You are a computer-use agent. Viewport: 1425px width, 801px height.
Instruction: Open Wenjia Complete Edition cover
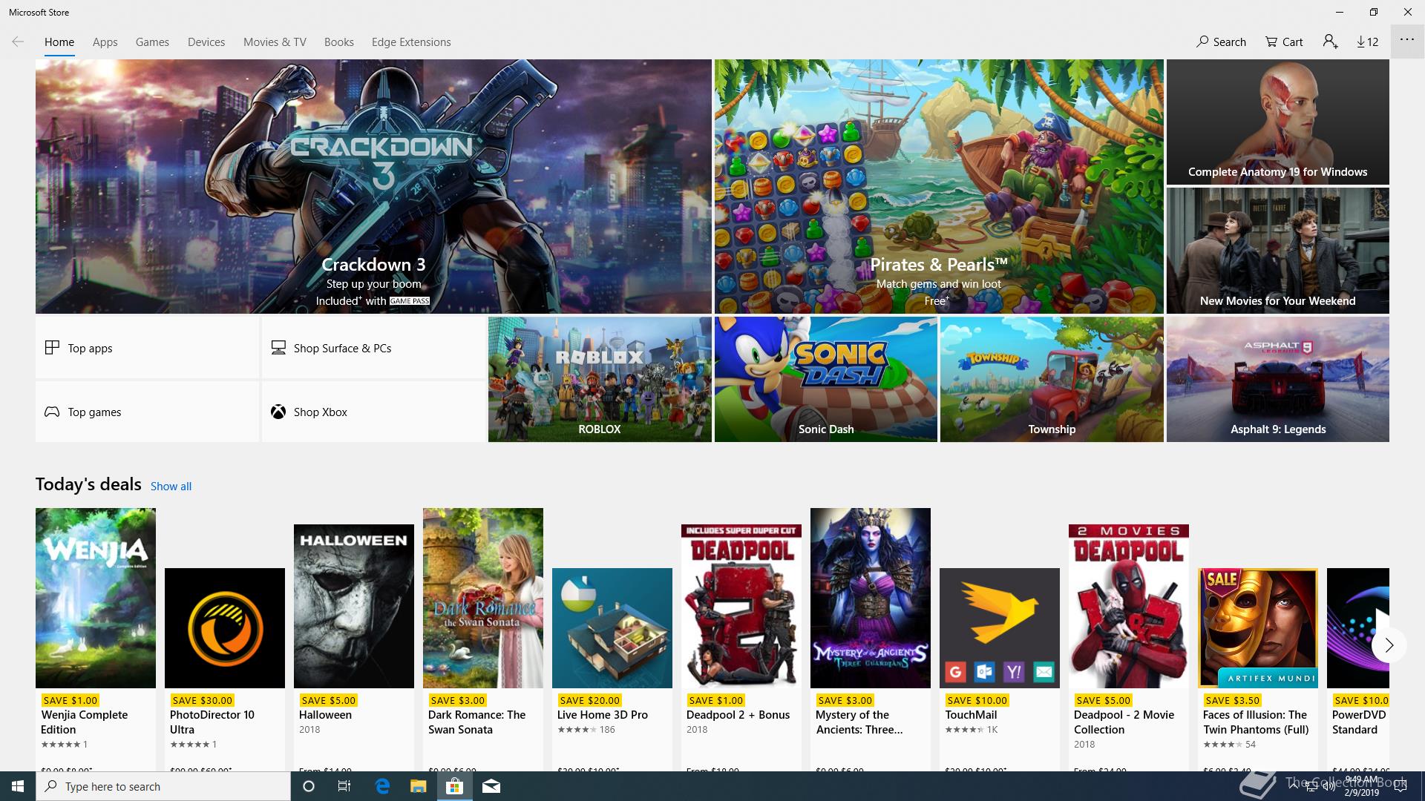(x=96, y=598)
